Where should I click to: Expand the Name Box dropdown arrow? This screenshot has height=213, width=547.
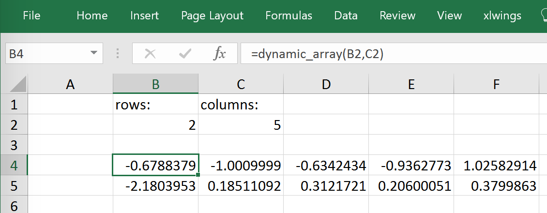point(93,53)
